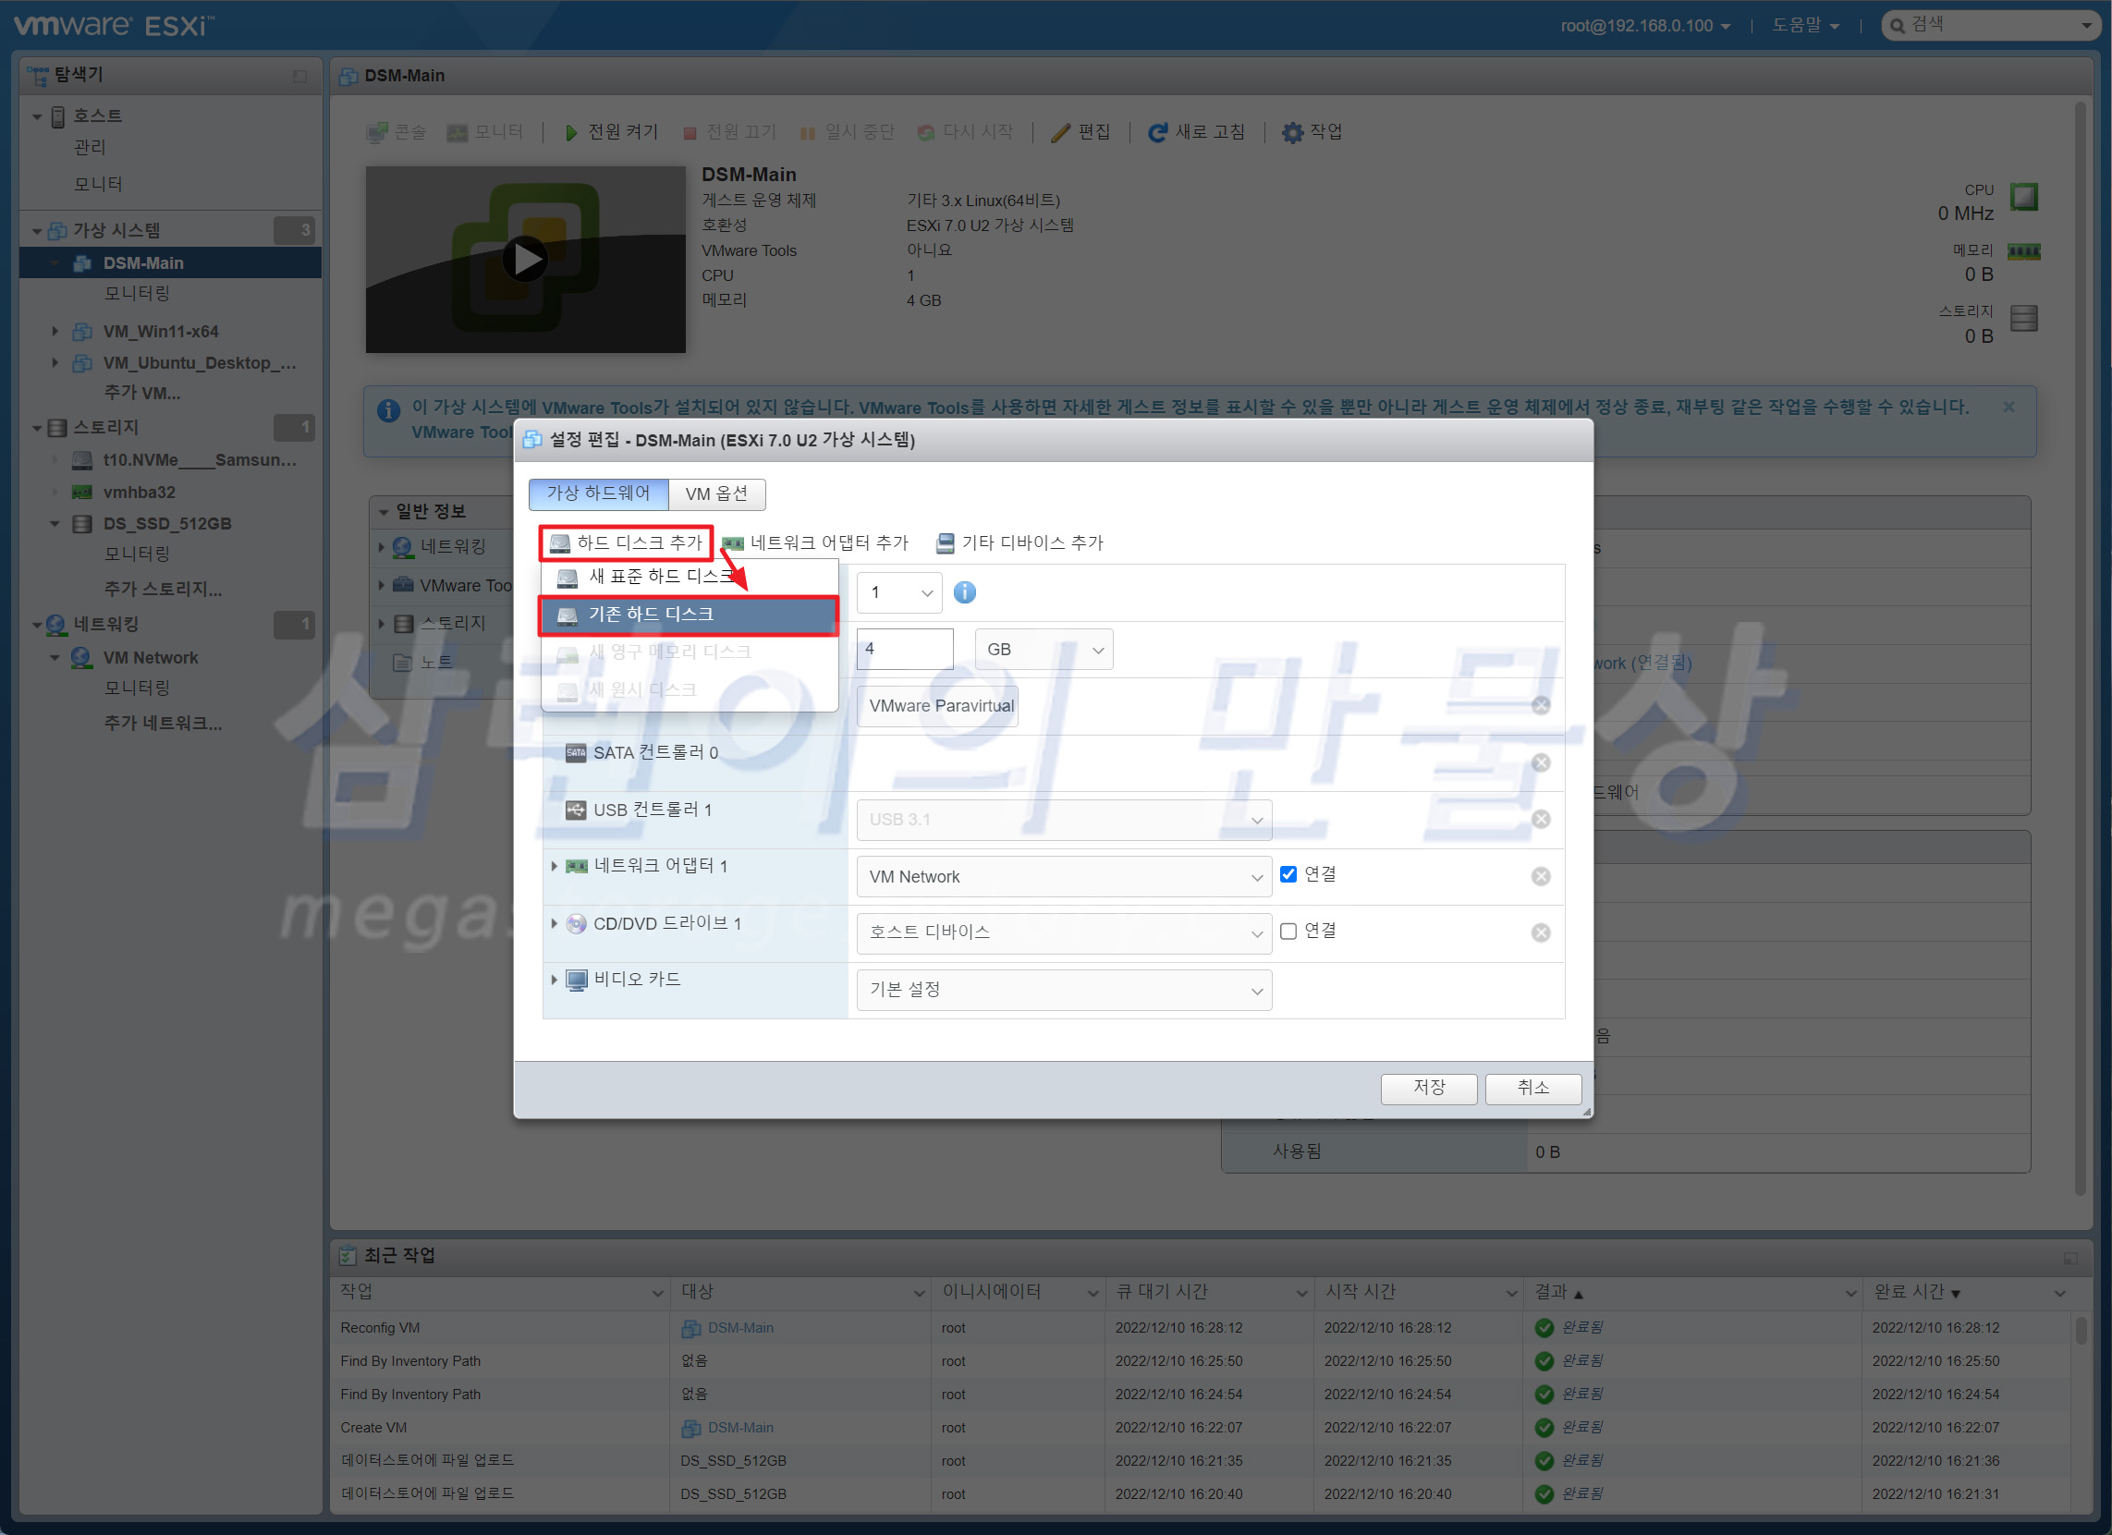2112x1535 pixels.
Task: Open the memory unit GB dropdown
Action: [x=1043, y=650]
